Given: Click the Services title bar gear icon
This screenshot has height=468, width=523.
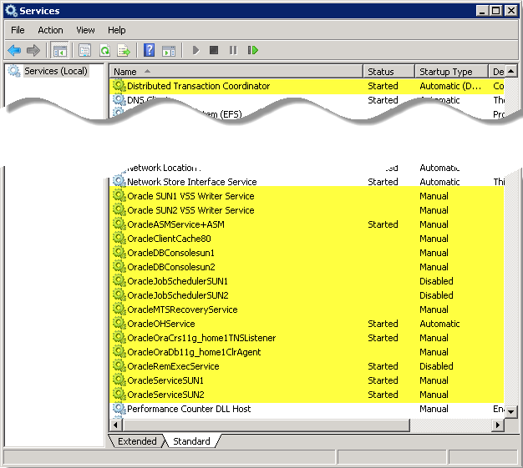Looking at the screenshot, I should (11, 11).
